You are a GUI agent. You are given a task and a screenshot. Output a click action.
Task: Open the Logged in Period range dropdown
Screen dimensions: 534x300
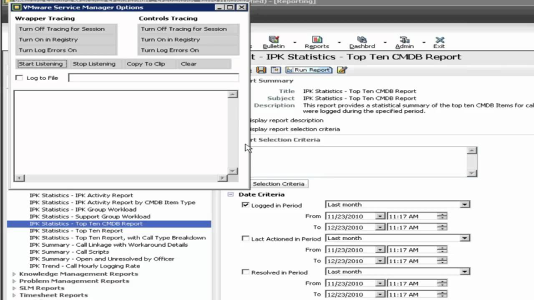(x=464, y=204)
